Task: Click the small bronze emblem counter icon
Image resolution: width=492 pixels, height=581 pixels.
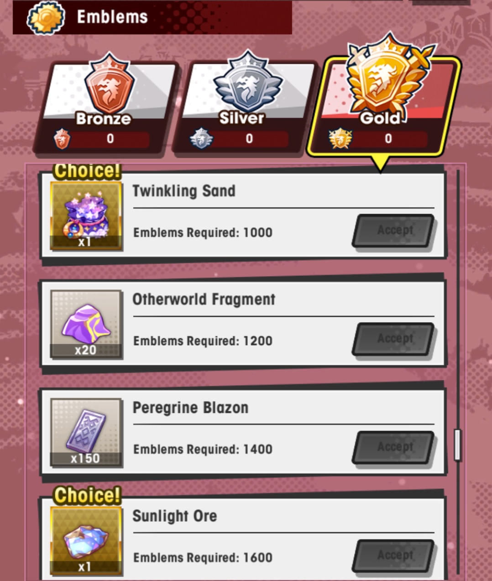Action: (63, 139)
